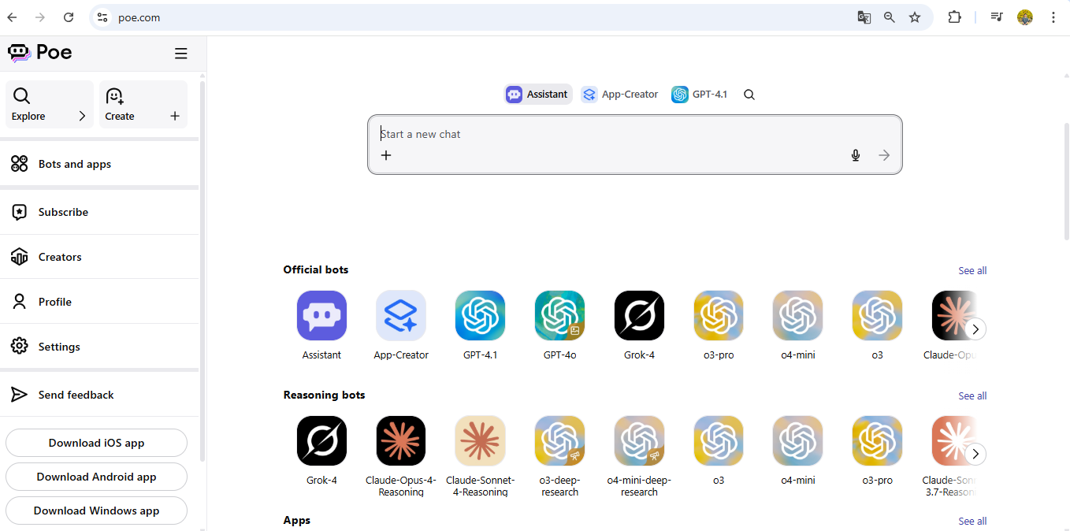This screenshot has height=531, width=1070.
Task: See all Apps
Action: click(x=972, y=521)
